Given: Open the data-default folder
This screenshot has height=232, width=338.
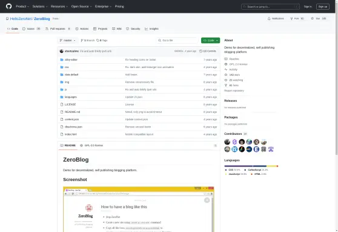Looking at the screenshot, I should click(71, 75).
